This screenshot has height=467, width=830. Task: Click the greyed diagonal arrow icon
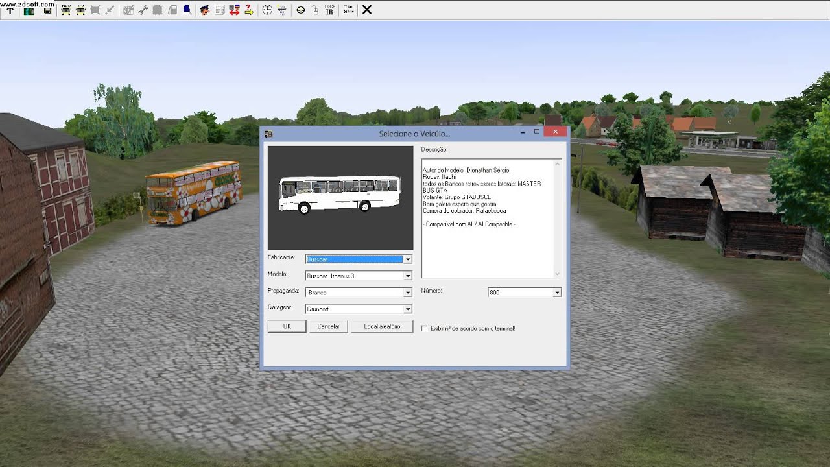[109, 10]
